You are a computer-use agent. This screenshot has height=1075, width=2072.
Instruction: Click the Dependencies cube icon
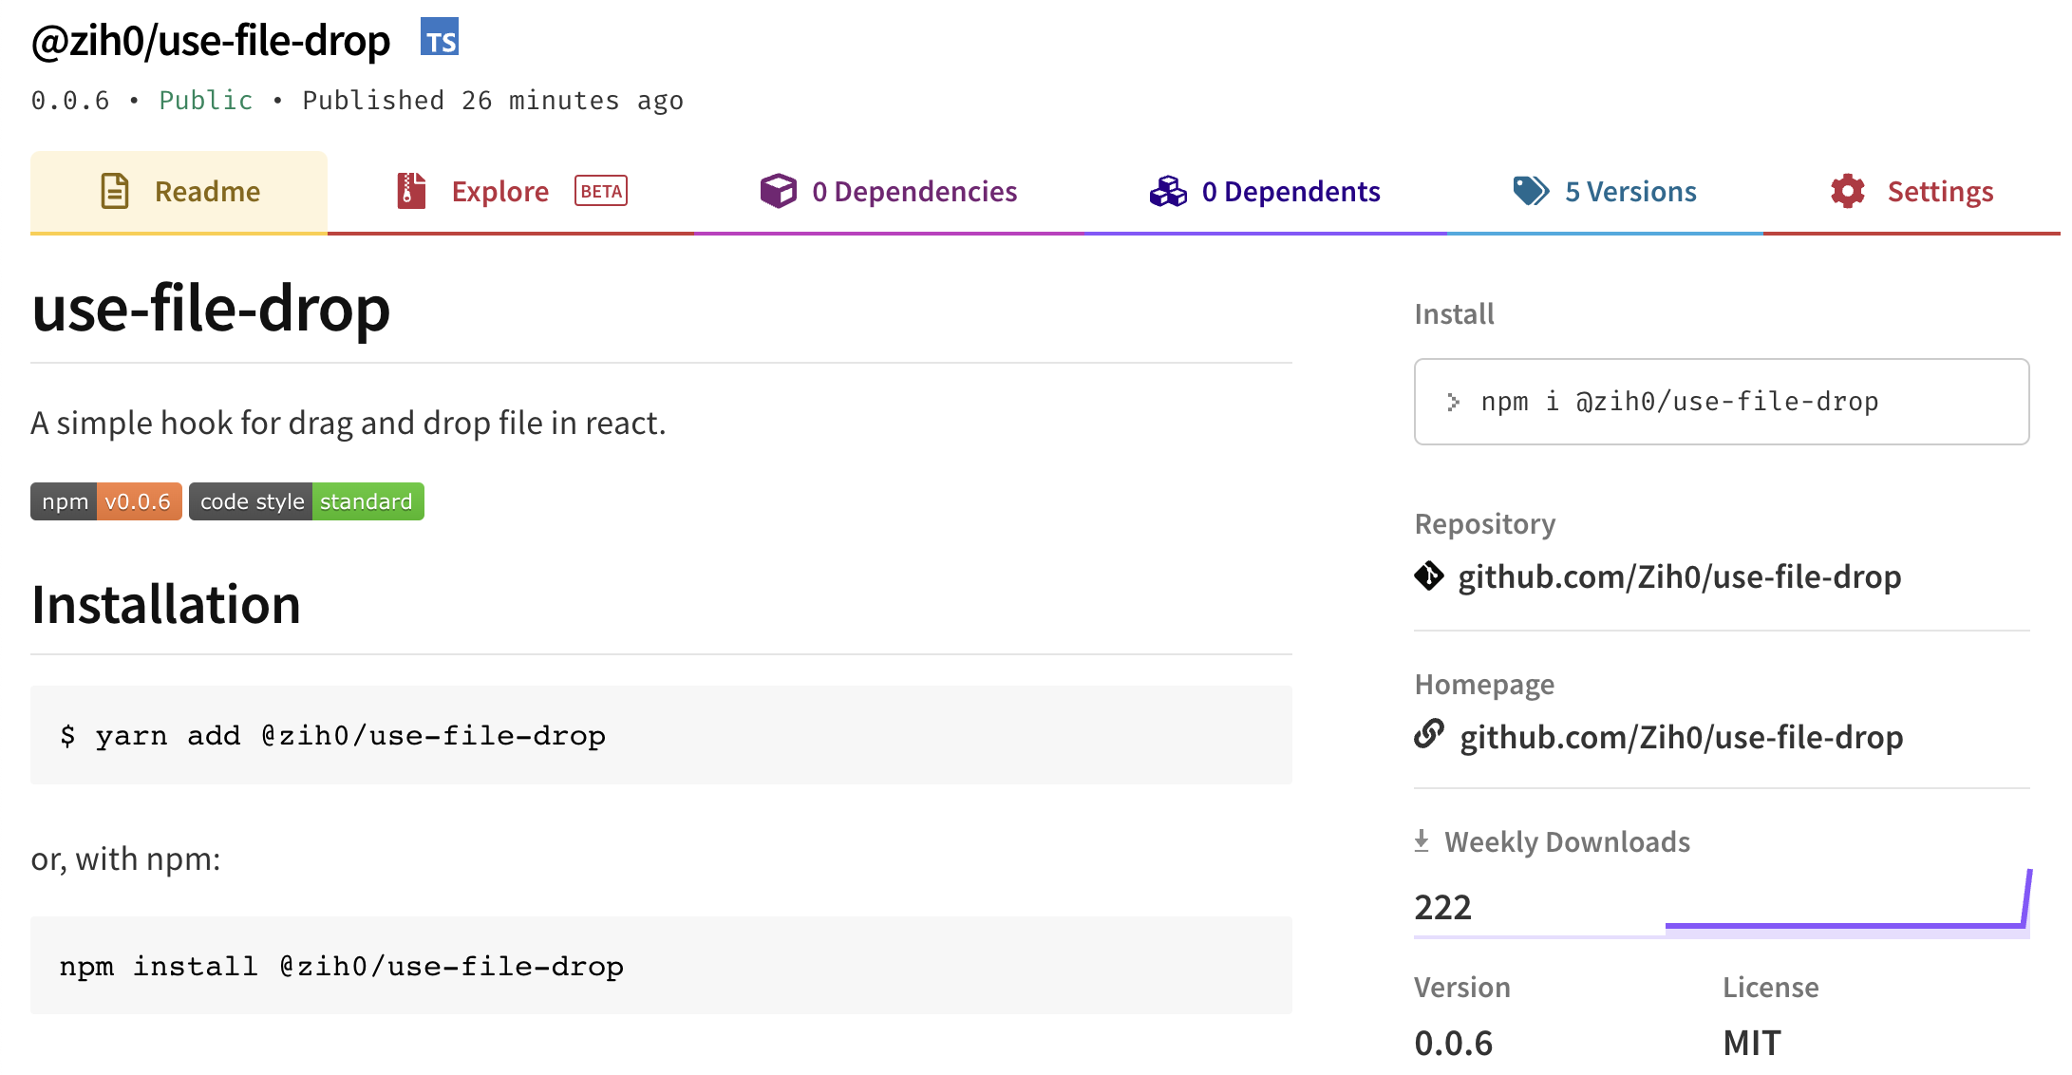pyautogui.click(x=778, y=191)
